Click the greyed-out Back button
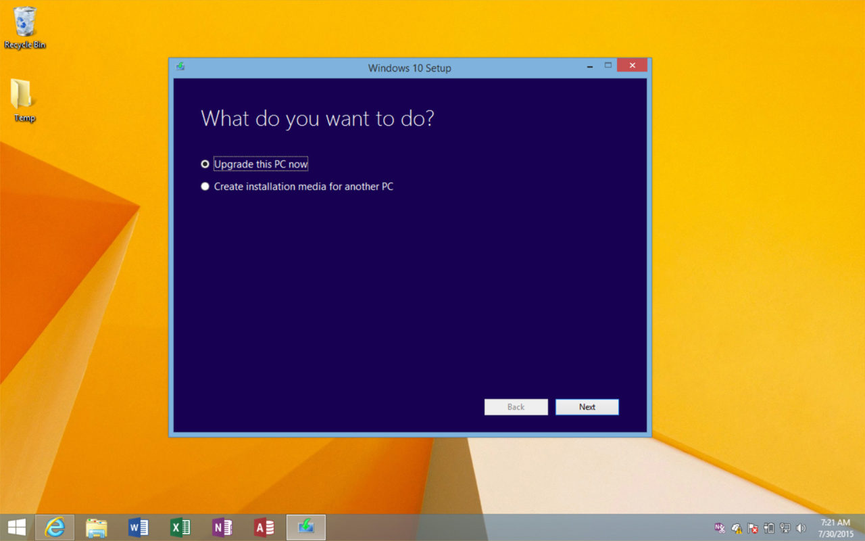The image size is (865, 541). click(516, 407)
